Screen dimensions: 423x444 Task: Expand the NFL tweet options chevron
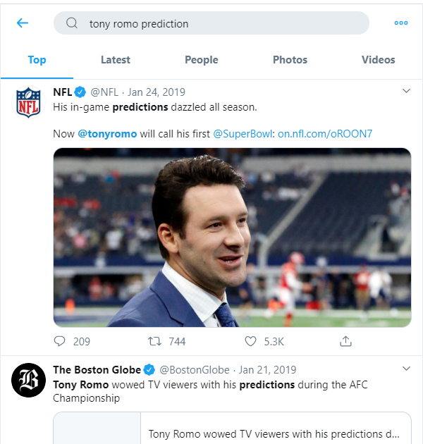[x=406, y=91]
